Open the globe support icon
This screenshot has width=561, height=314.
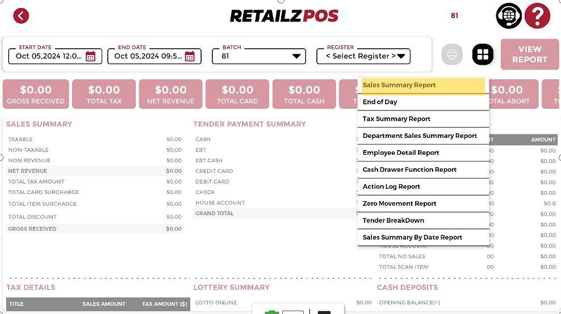pyautogui.click(x=509, y=16)
